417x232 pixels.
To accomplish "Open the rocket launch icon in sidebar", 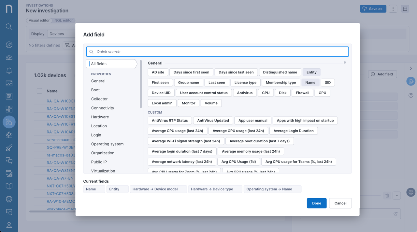I will click(x=9, y=148).
